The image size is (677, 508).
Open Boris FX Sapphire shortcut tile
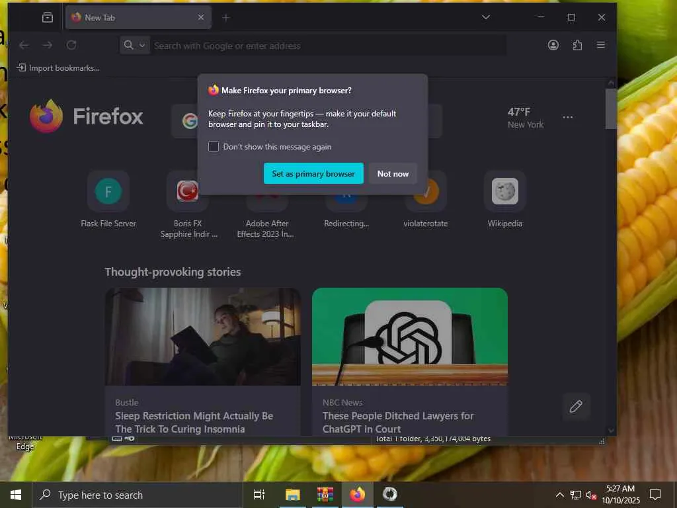[x=188, y=191]
